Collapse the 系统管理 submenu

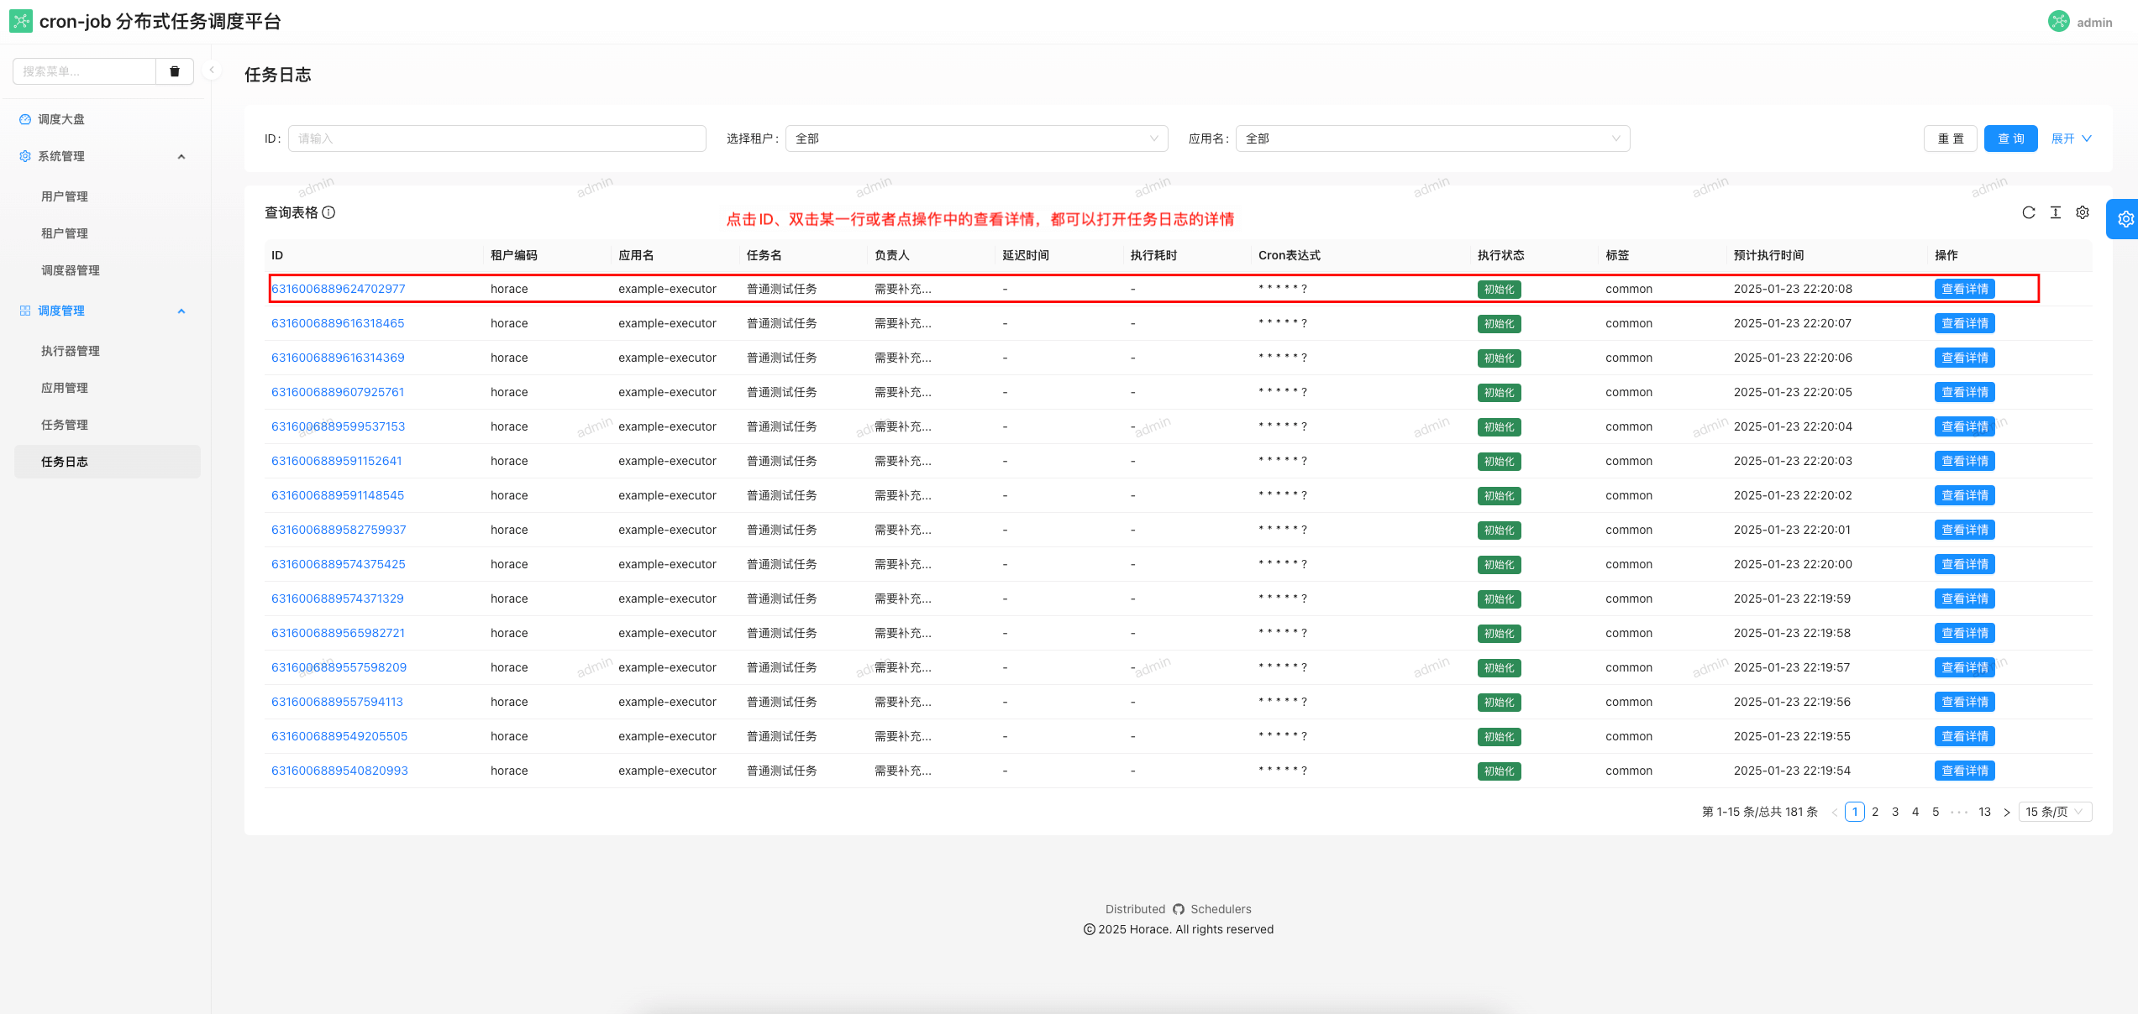pos(181,156)
